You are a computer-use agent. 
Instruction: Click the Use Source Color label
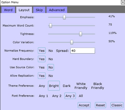click(x=22, y=67)
